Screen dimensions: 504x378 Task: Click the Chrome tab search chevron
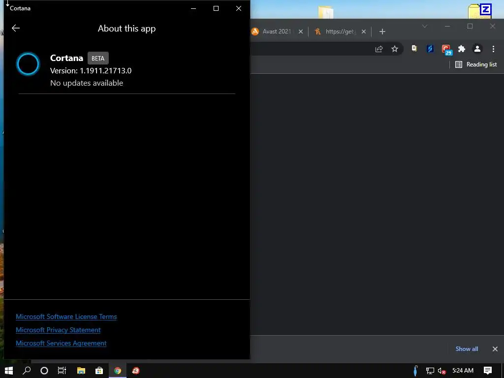click(425, 27)
